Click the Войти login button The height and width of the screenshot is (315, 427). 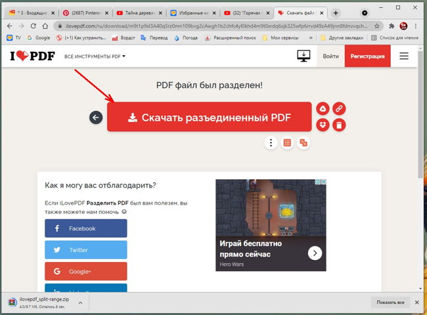point(330,56)
